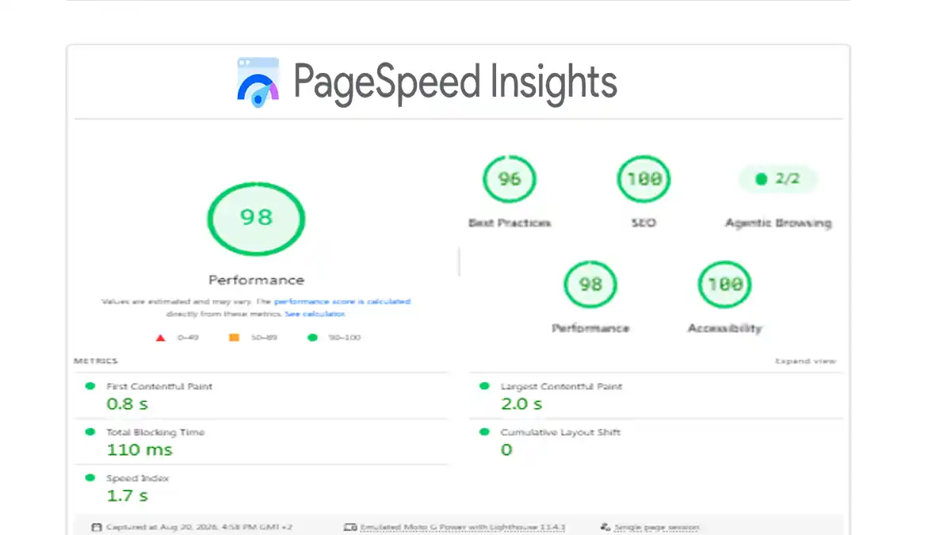The height and width of the screenshot is (535, 951).
Task: Click the "SEO" label under the gauge
Action: 644,224
